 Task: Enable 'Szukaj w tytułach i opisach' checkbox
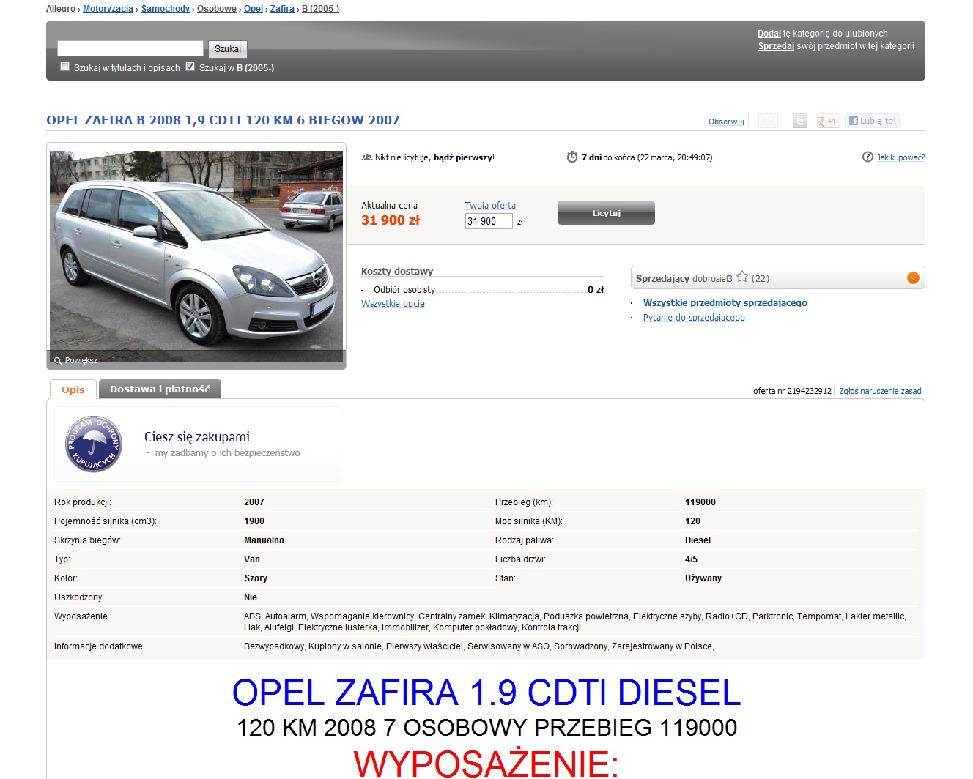tap(64, 67)
